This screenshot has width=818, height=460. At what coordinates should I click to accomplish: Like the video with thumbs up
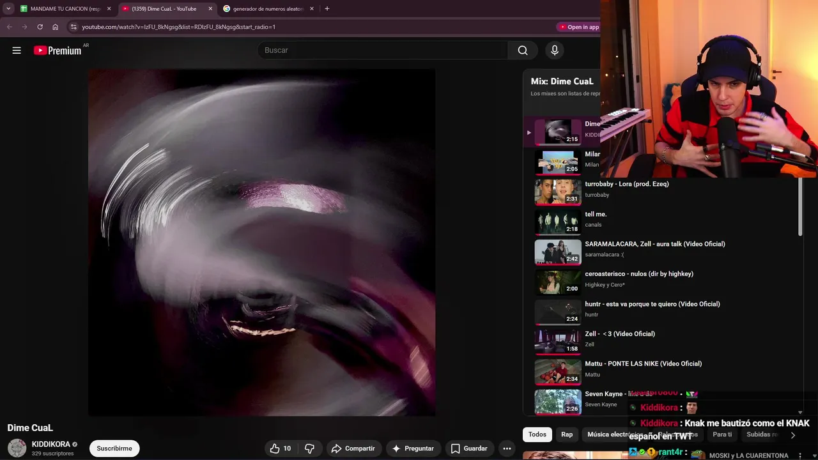tap(281, 448)
